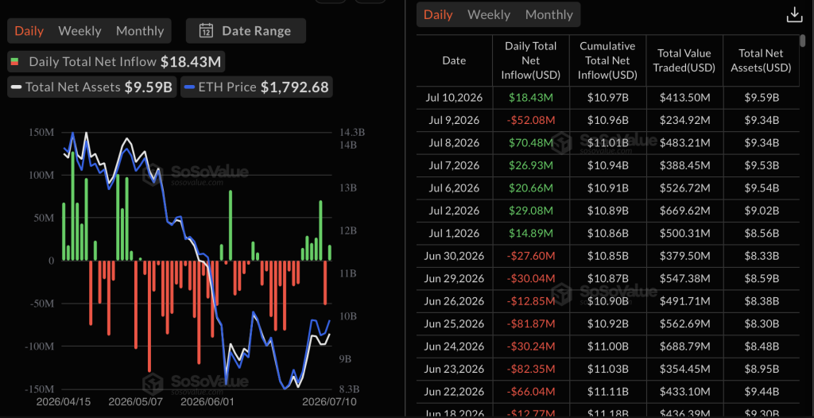
Task: Download the table data via download icon
Action: 794,15
